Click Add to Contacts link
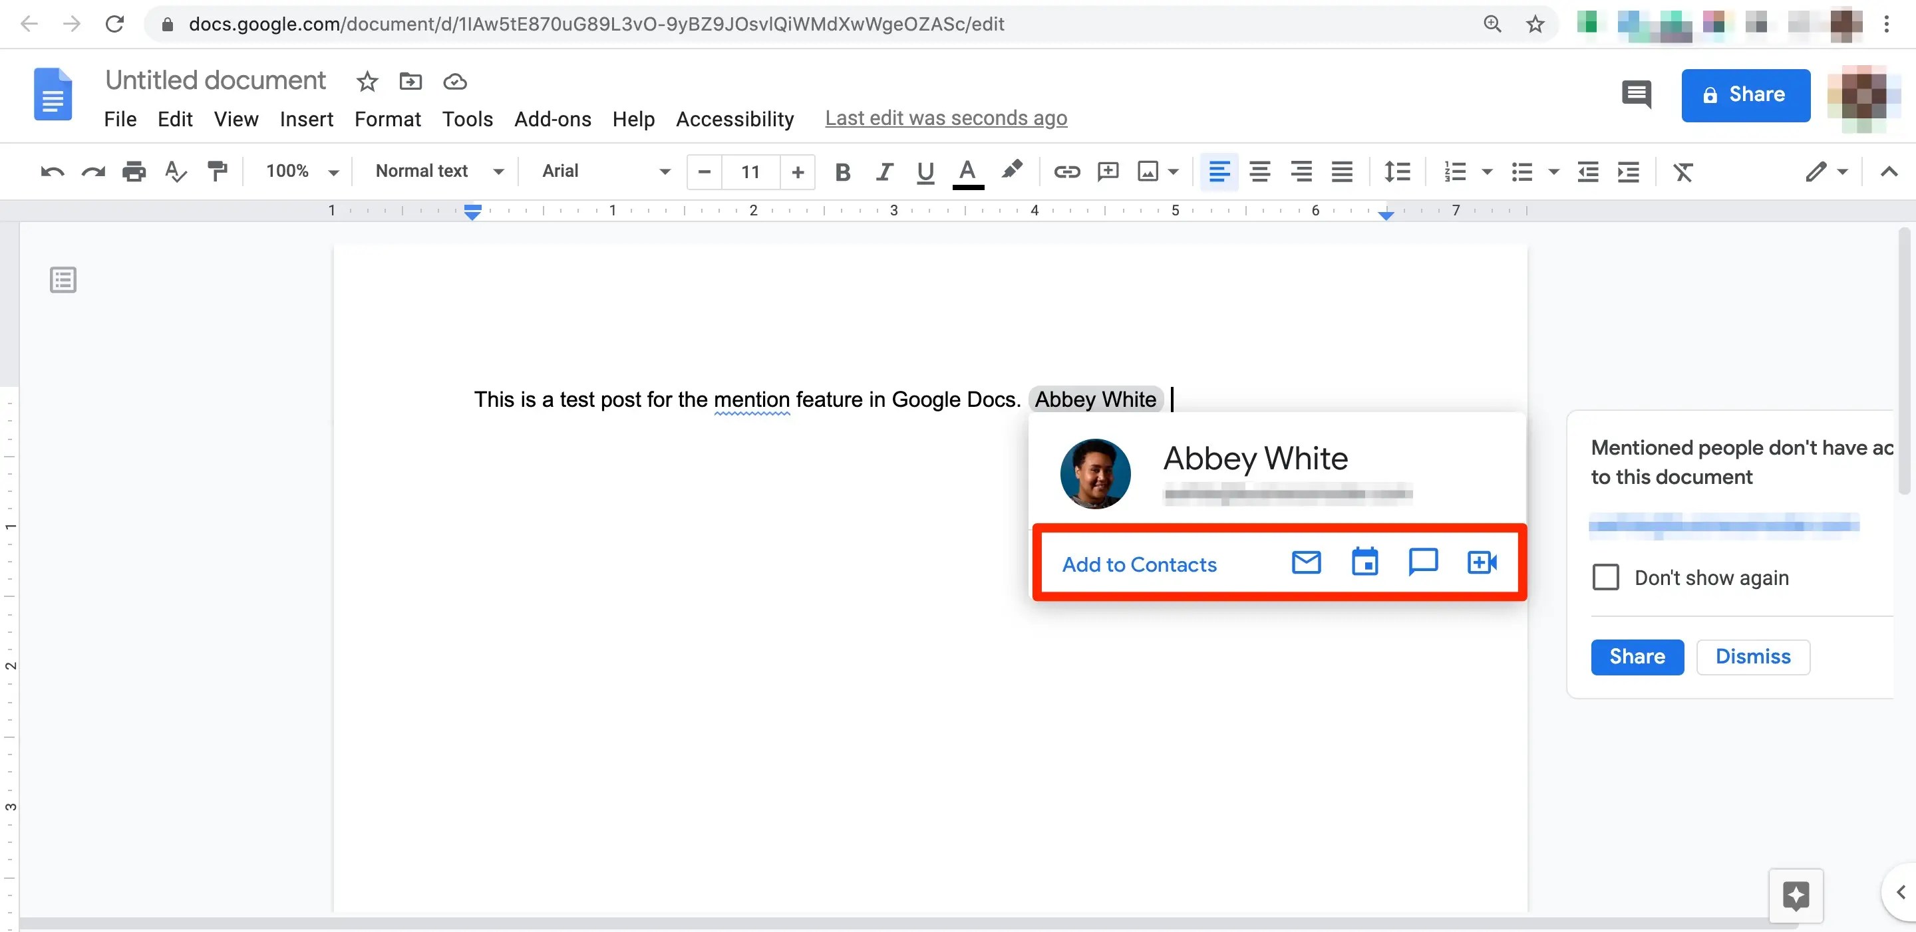Screen dimensions: 1916x932 [1139, 565]
